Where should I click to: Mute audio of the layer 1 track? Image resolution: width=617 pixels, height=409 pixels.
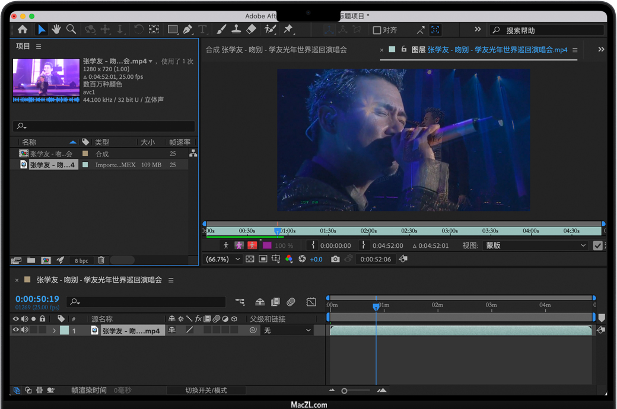24,330
